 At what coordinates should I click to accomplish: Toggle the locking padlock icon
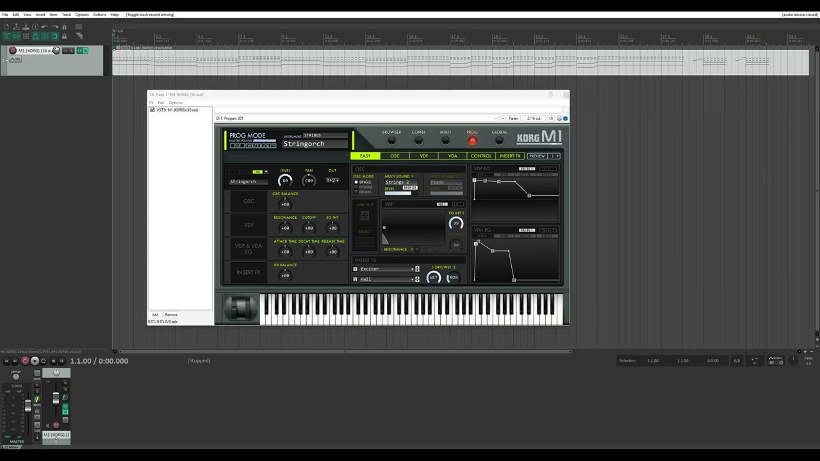(x=64, y=36)
